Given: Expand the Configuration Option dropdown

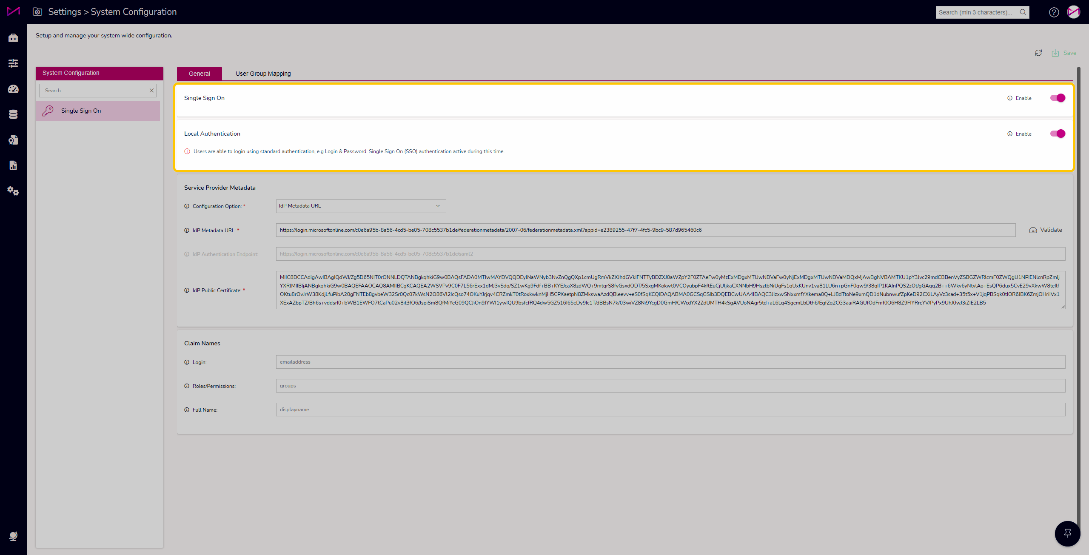Looking at the screenshot, I should point(361,206).
